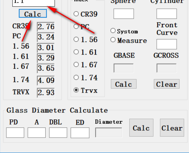Screen dimensions: 189x153
Task: Focus the Cylinder input field
Action: tap(167, 14)
